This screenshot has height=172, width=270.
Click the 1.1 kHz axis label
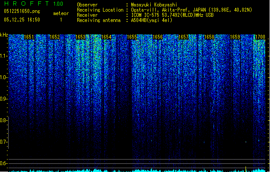tap(4, 56)
